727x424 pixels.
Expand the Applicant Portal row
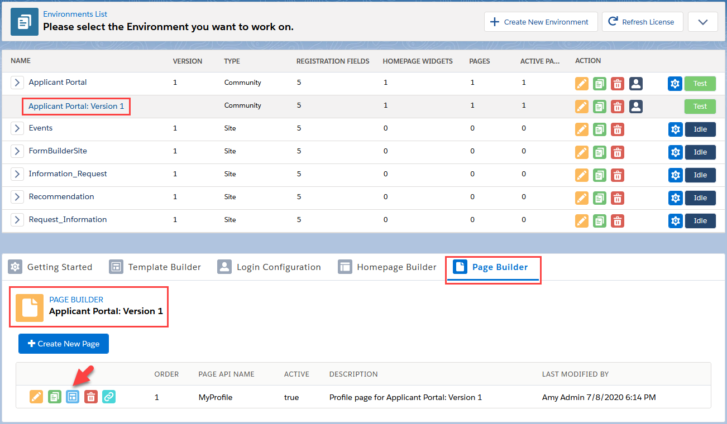(18, 83)
